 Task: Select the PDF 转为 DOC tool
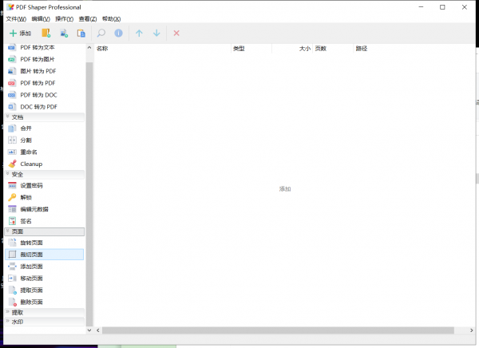tap(45, 95)
